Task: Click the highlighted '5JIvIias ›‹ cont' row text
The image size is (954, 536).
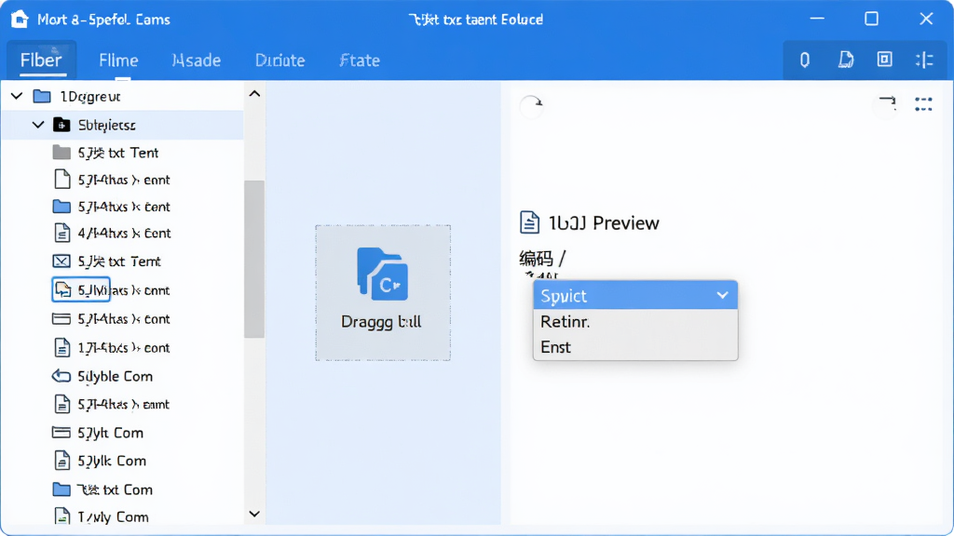Action: (124, 290)
